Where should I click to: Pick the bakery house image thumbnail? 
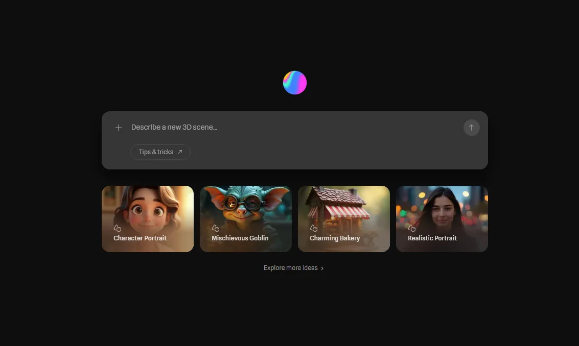pos(344,207)
